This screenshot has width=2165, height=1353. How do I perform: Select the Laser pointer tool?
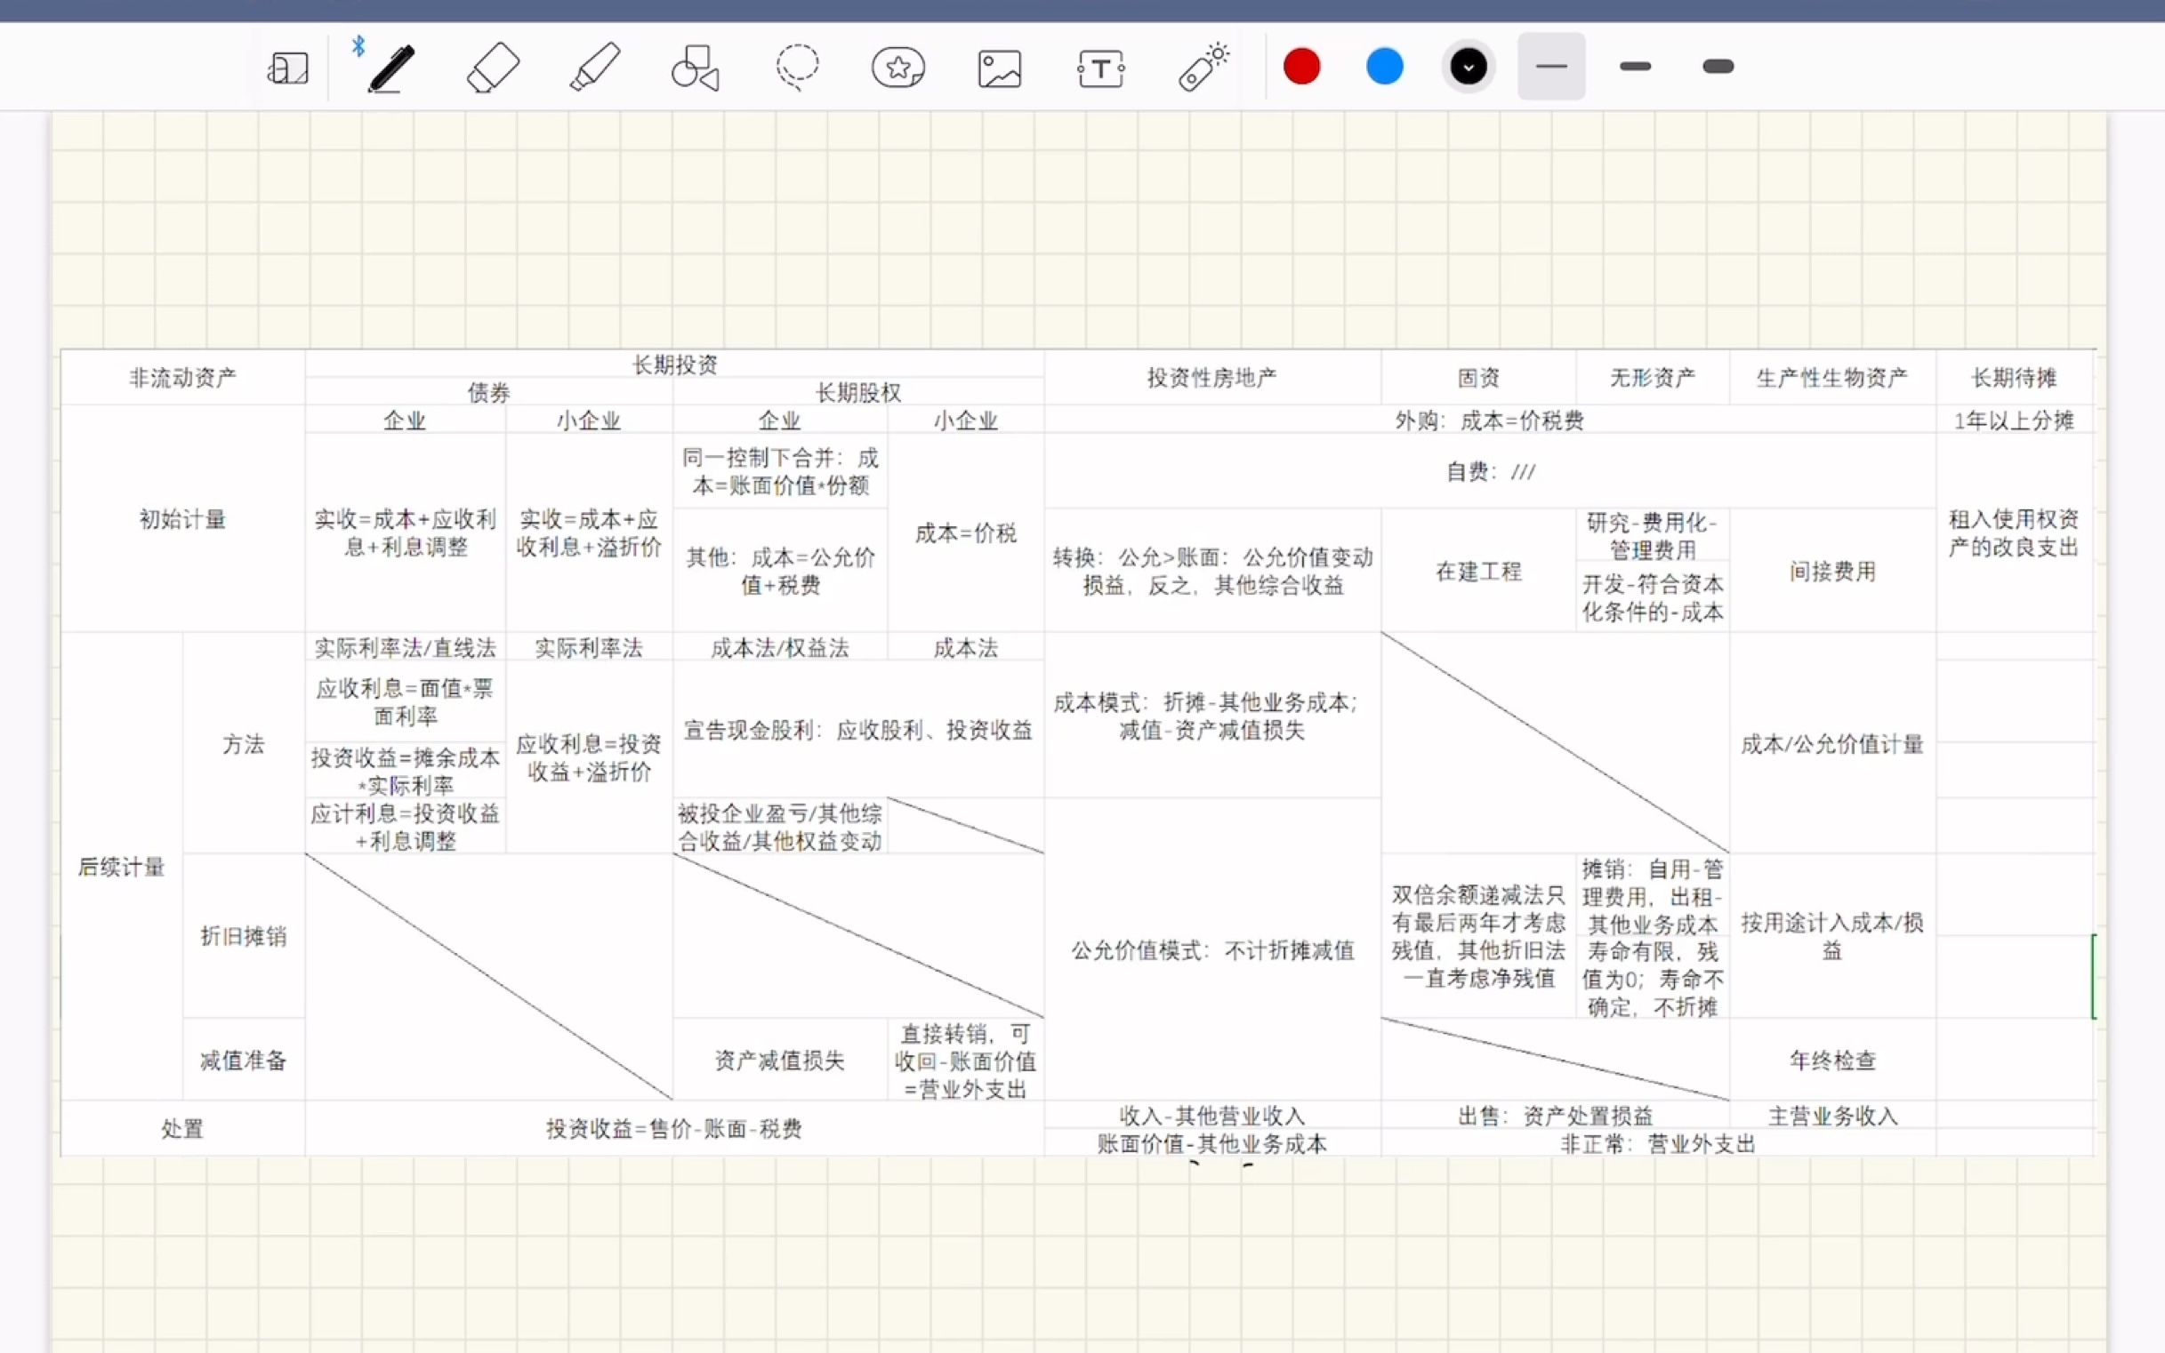pos(1203,67)
